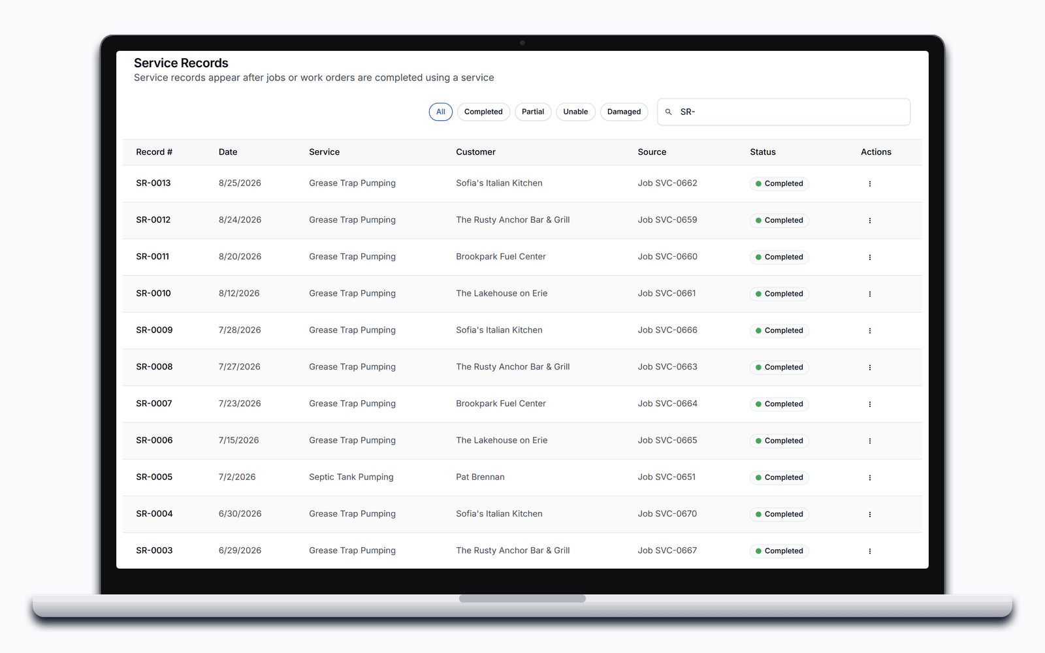Click the Customer column header
Screen dimensions: 1045x653
pos(475,152)
